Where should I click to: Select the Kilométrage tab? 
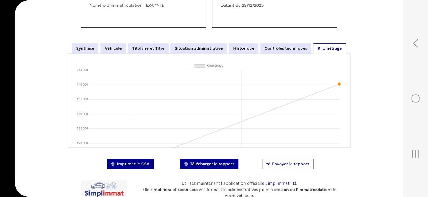[x=330, y=48]
